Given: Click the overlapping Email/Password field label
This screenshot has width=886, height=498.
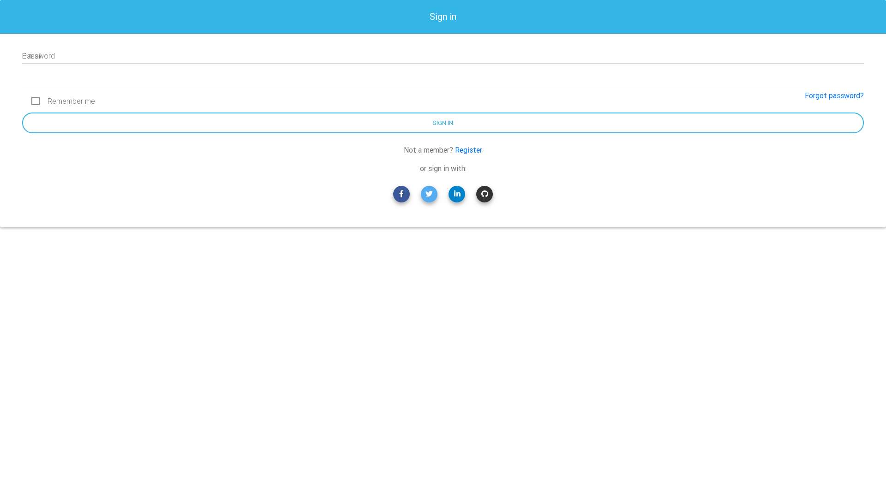Looking at the screenshot, I should click(x=38, y=56).
